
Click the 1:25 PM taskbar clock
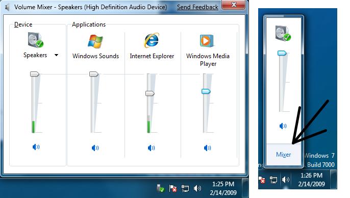[223, 188]
